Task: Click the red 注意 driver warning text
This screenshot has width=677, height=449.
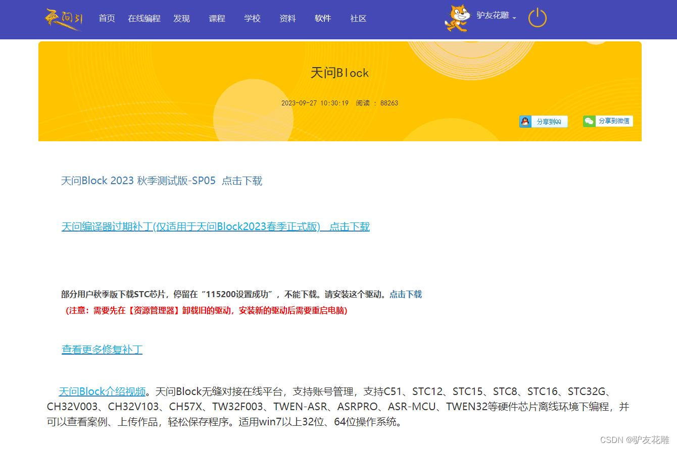Action: click(x=207, y=310)
